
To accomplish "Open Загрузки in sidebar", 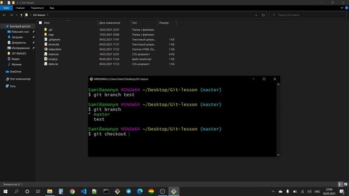I will coord(17,37).
